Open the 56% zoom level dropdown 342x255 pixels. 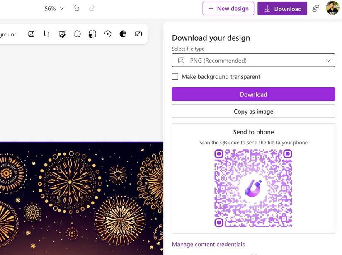click(x=54, y=8)
